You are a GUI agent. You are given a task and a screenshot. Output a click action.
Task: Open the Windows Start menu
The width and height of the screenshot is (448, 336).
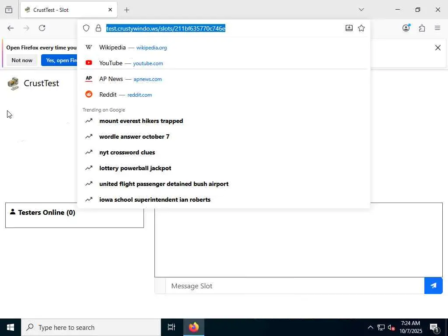10,327
